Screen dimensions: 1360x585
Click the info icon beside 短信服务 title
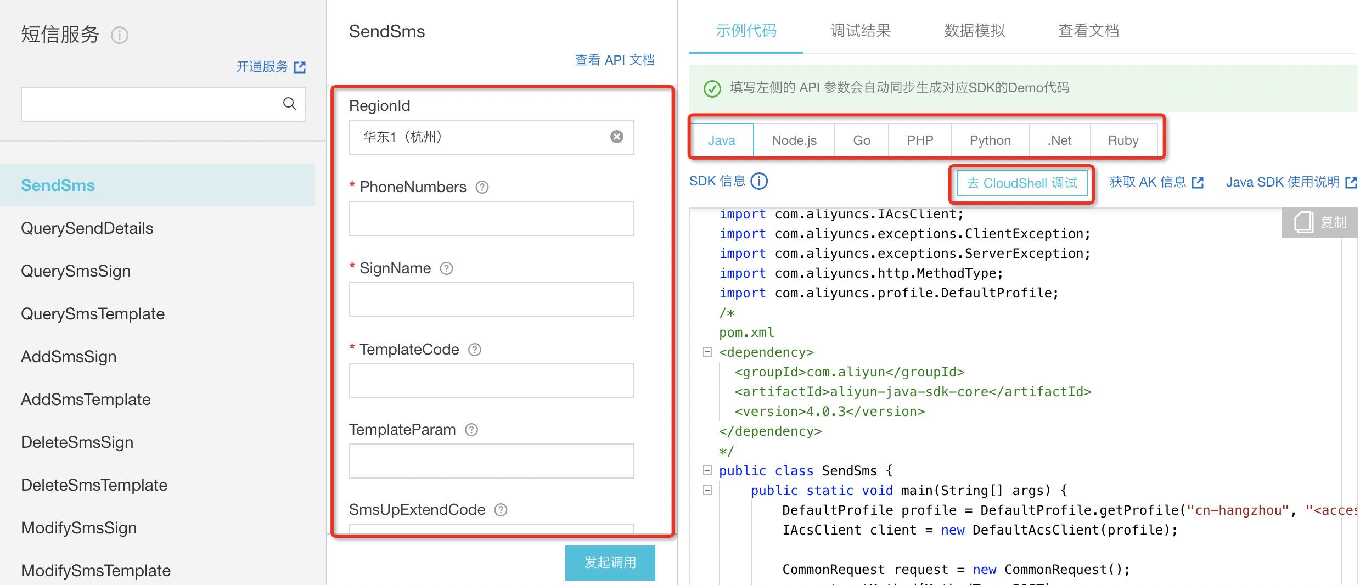[120, 35]
